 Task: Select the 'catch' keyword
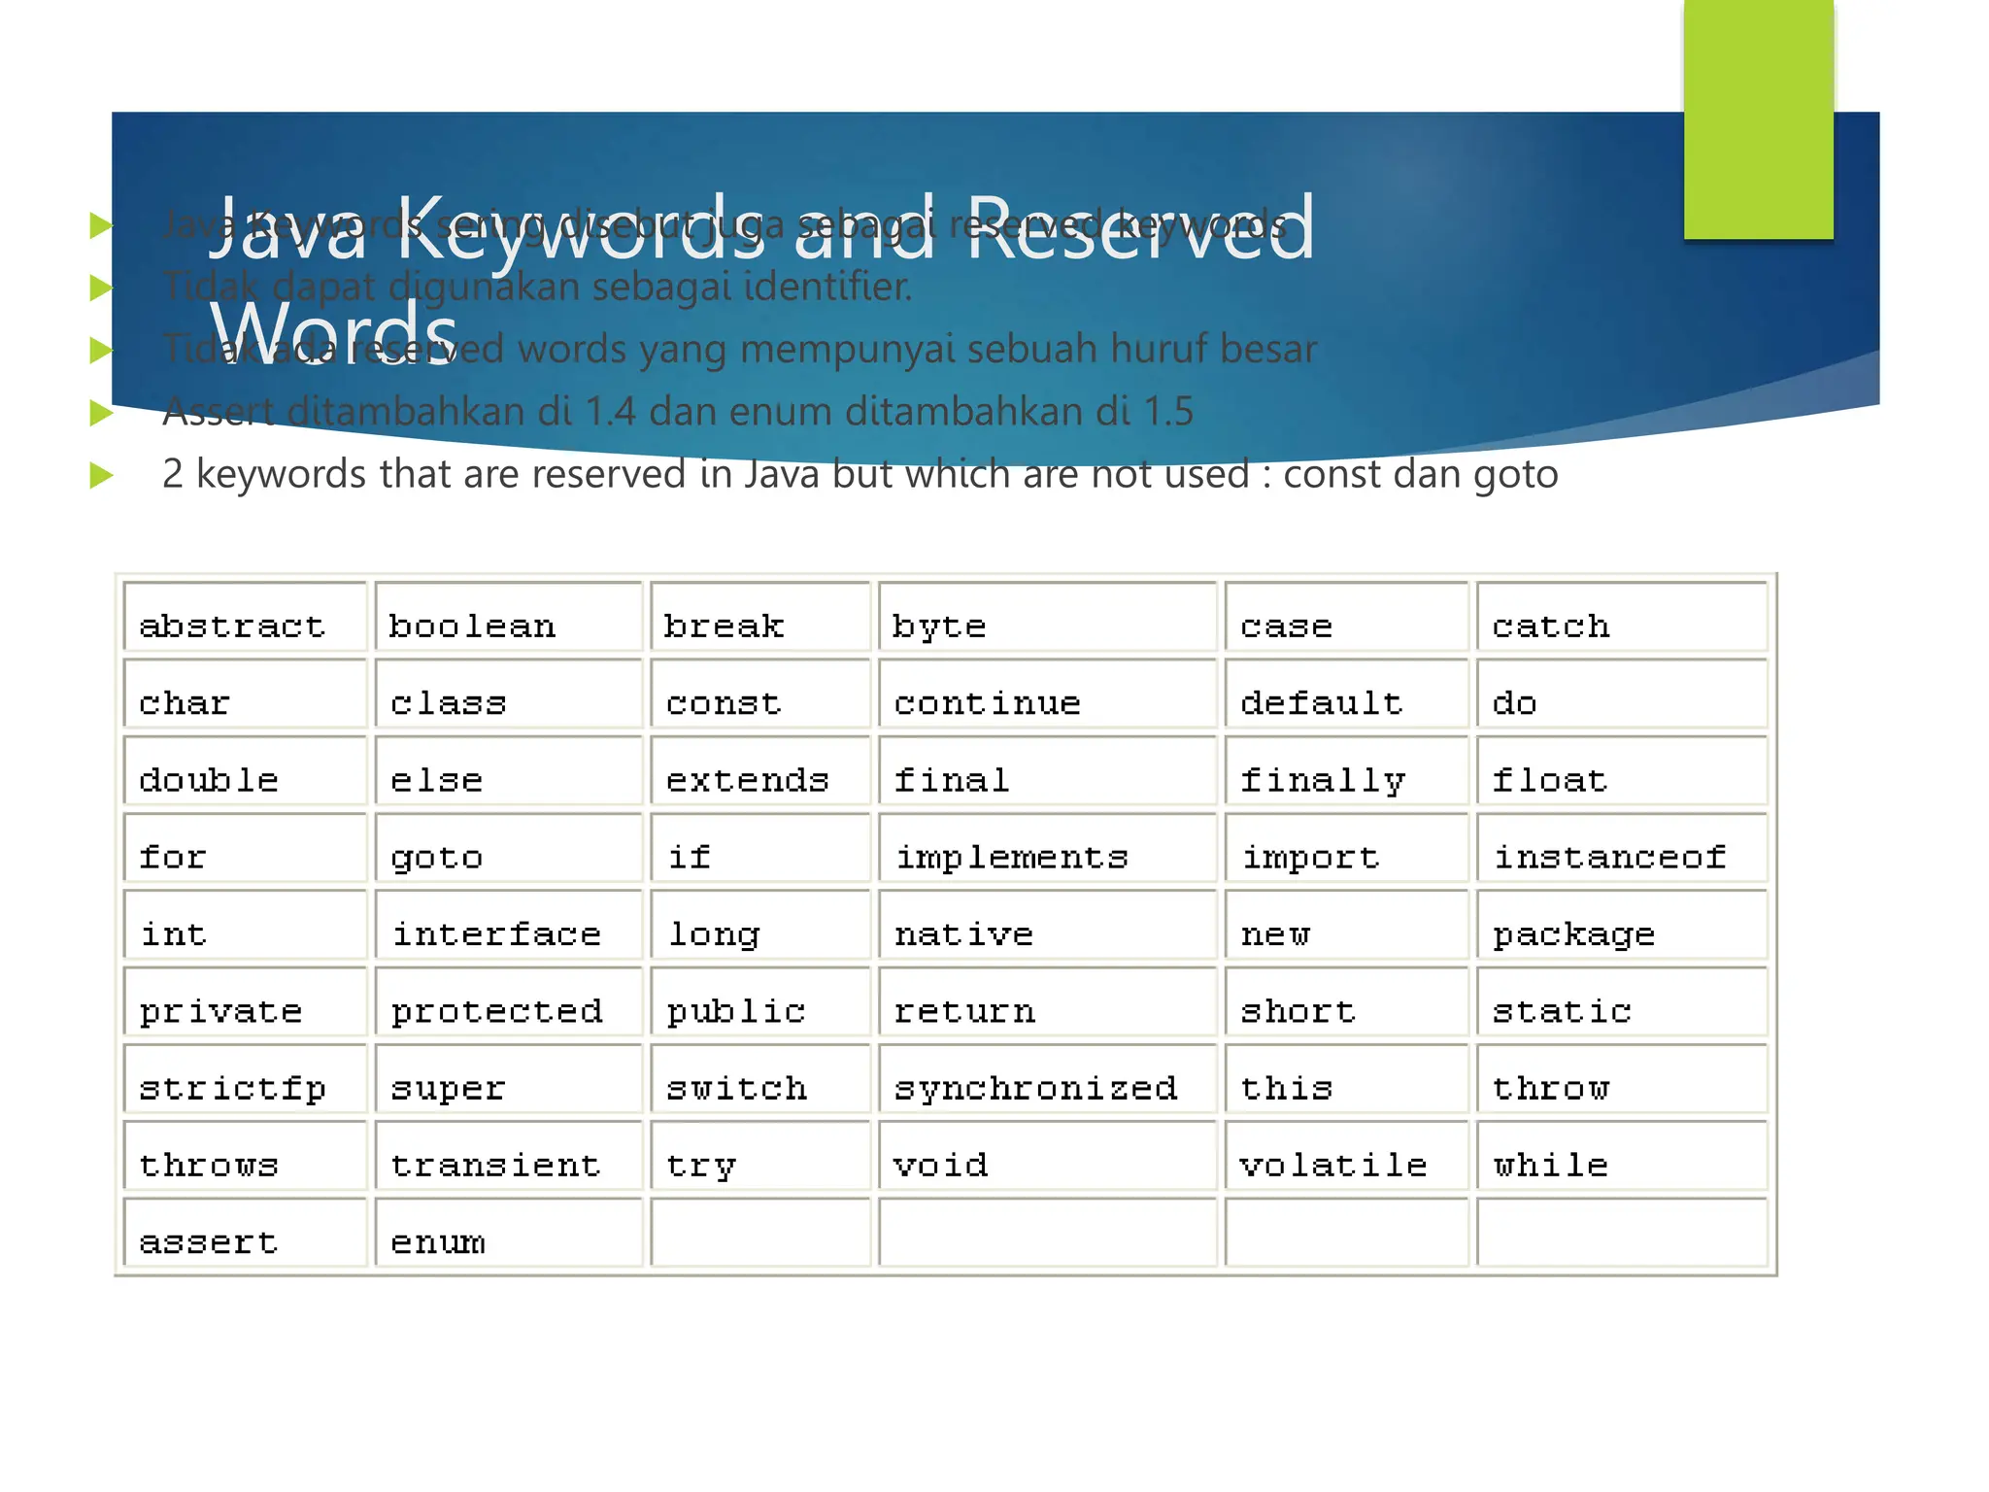[x=1551, y=627]
